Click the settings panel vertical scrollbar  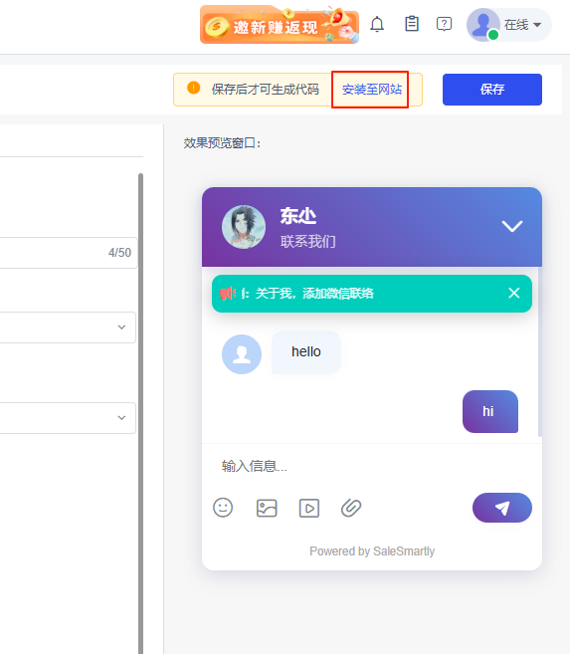pyautogui.click(x=141, y=413)
